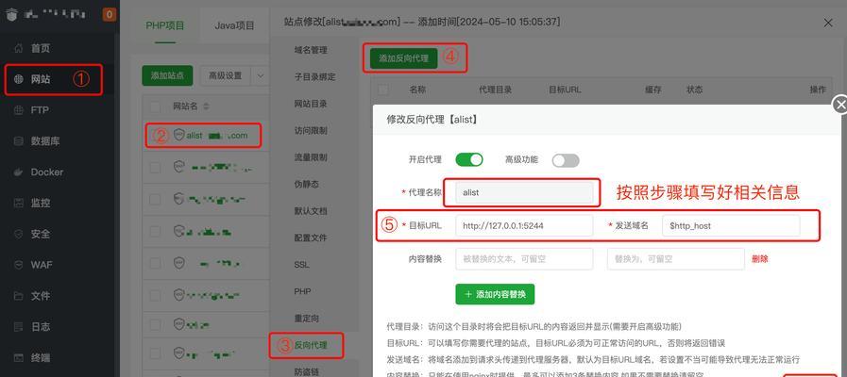Click the 数据库 database icon
The image size is (847, 377).
click(19, 141)
